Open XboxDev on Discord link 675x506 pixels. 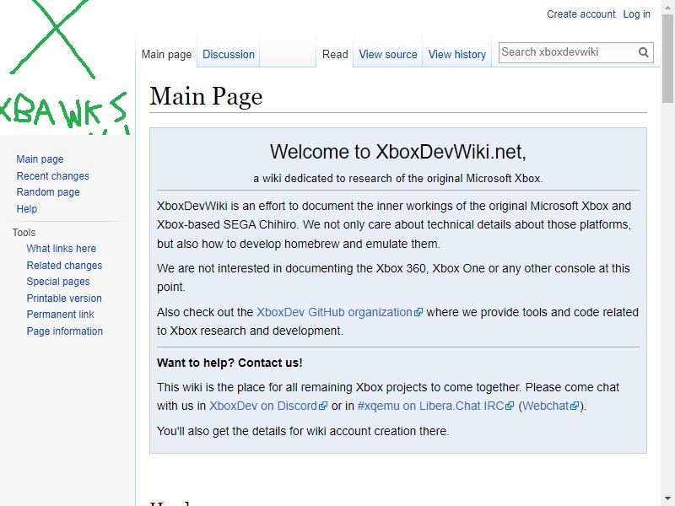tap(267, 406)
